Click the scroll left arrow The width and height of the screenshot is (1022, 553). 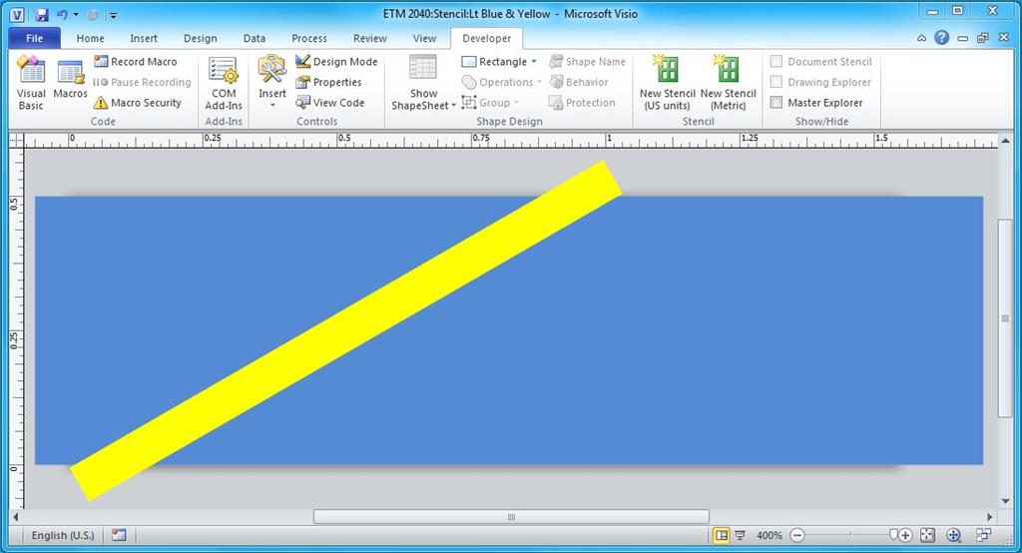(16, 517)
